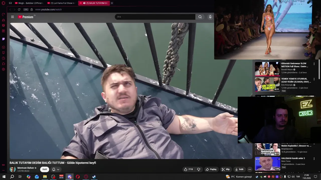Viewport: 321px width, 180px height.
Task: Click the tab mute speaker icon
Action: (84, 3)
